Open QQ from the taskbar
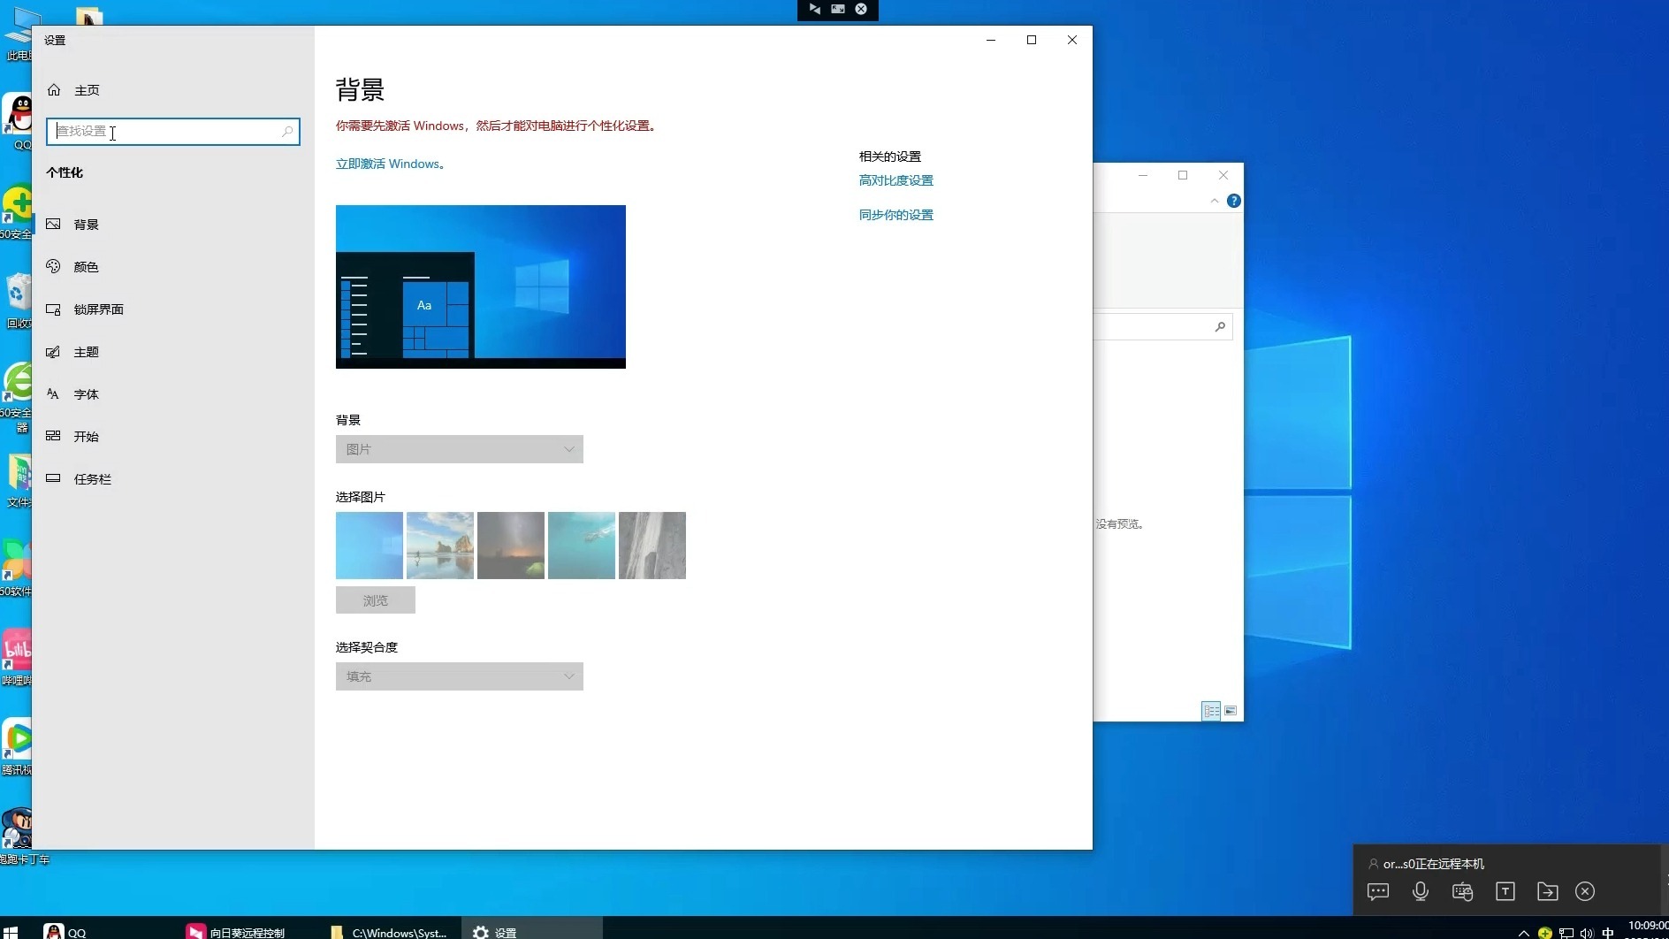This screenshot has height=939, width=1669. pos(66,932)
